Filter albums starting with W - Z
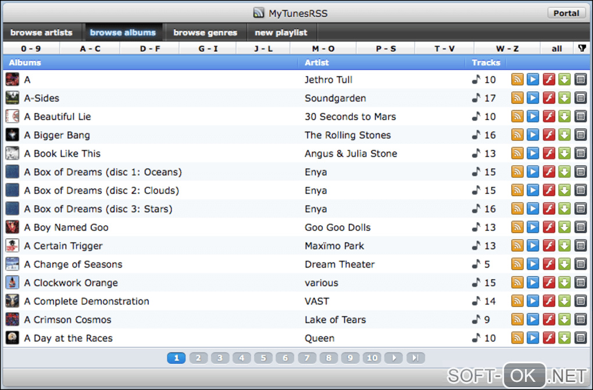Viewport: 593px width, 390px height. click(507, 49)
